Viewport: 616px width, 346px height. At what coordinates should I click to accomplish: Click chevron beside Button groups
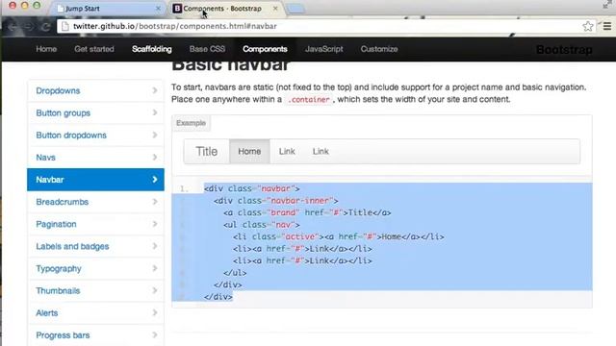point(155,113)
